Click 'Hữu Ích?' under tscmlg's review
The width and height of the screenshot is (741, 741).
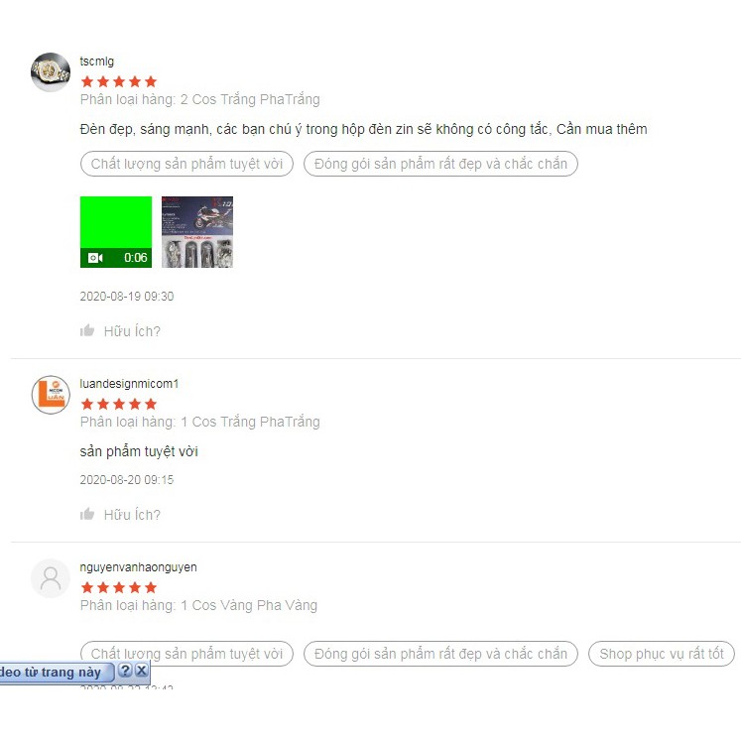[x=132, y=331]
